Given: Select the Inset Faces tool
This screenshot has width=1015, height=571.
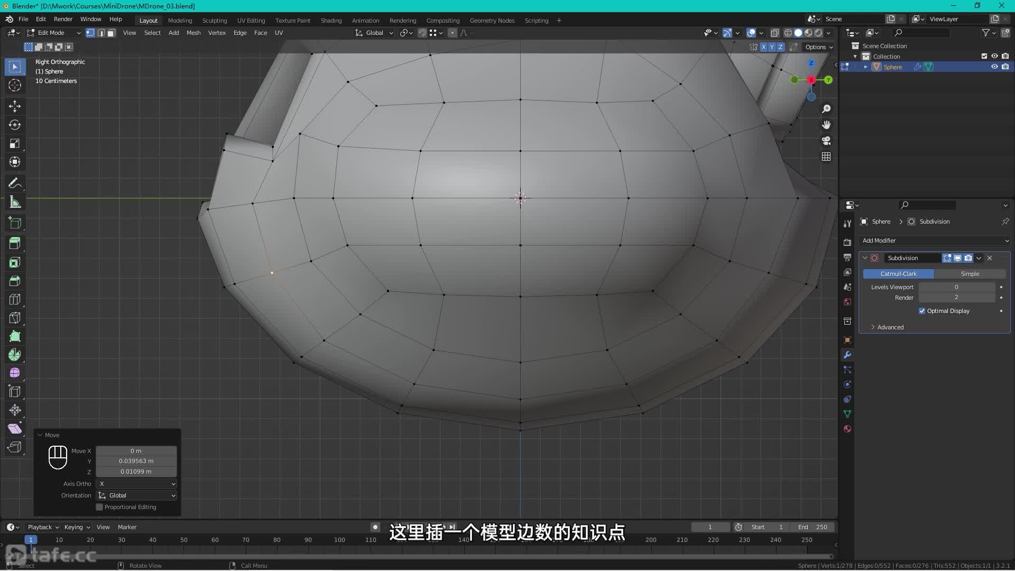Looking at the screenshot, I should point(15,262).
